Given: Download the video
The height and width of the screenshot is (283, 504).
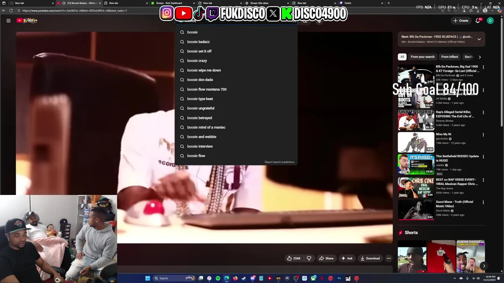Looking at the screenshot, I should tap(370, 258).
